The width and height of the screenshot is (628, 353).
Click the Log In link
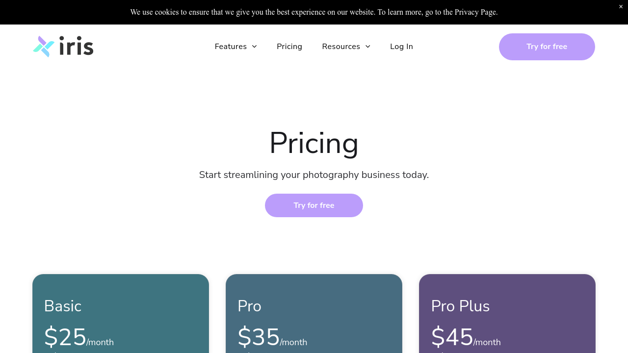401,47
